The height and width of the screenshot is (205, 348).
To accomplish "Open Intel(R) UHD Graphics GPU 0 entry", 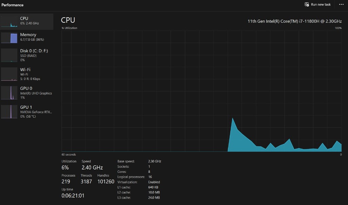I will point(36,93).
